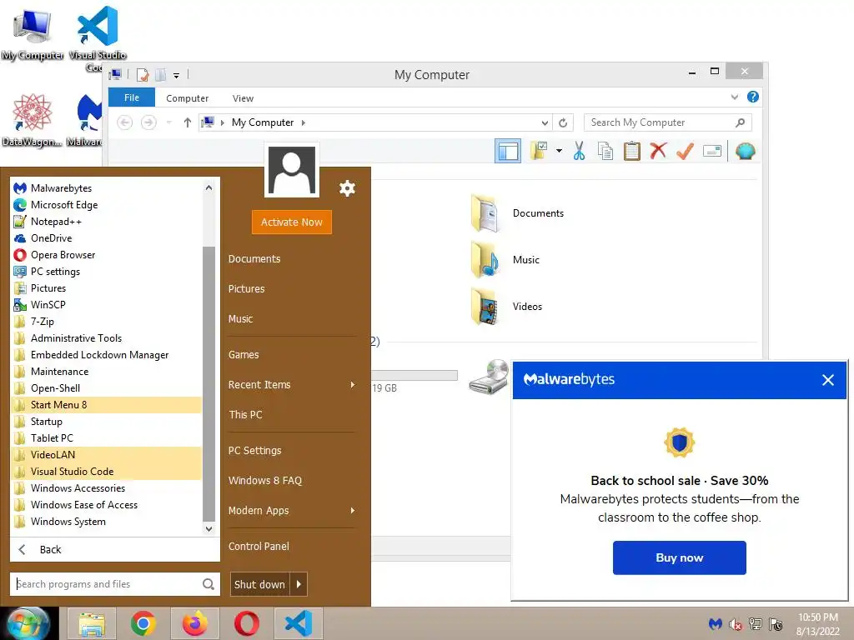
Task: Toggle the navigation pane button in toolbar
Action: click(x=508, y=152)
